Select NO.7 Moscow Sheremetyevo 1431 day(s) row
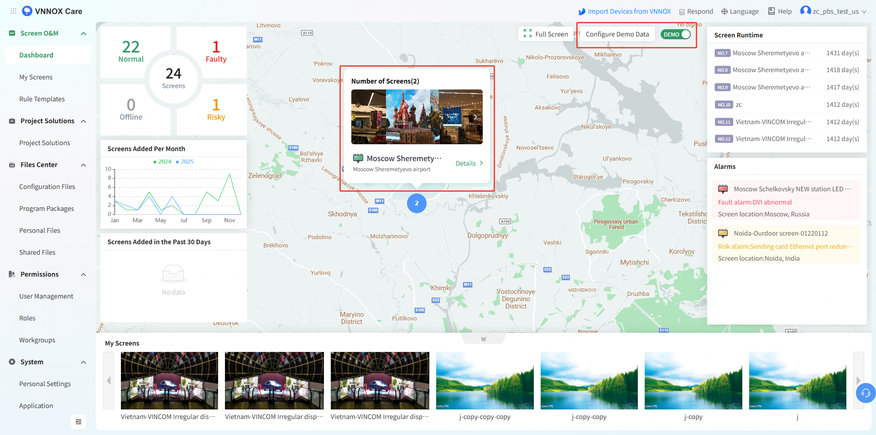The width and height of the screenshot is (876, 435). pyautogui.click(x=787, y=53)
